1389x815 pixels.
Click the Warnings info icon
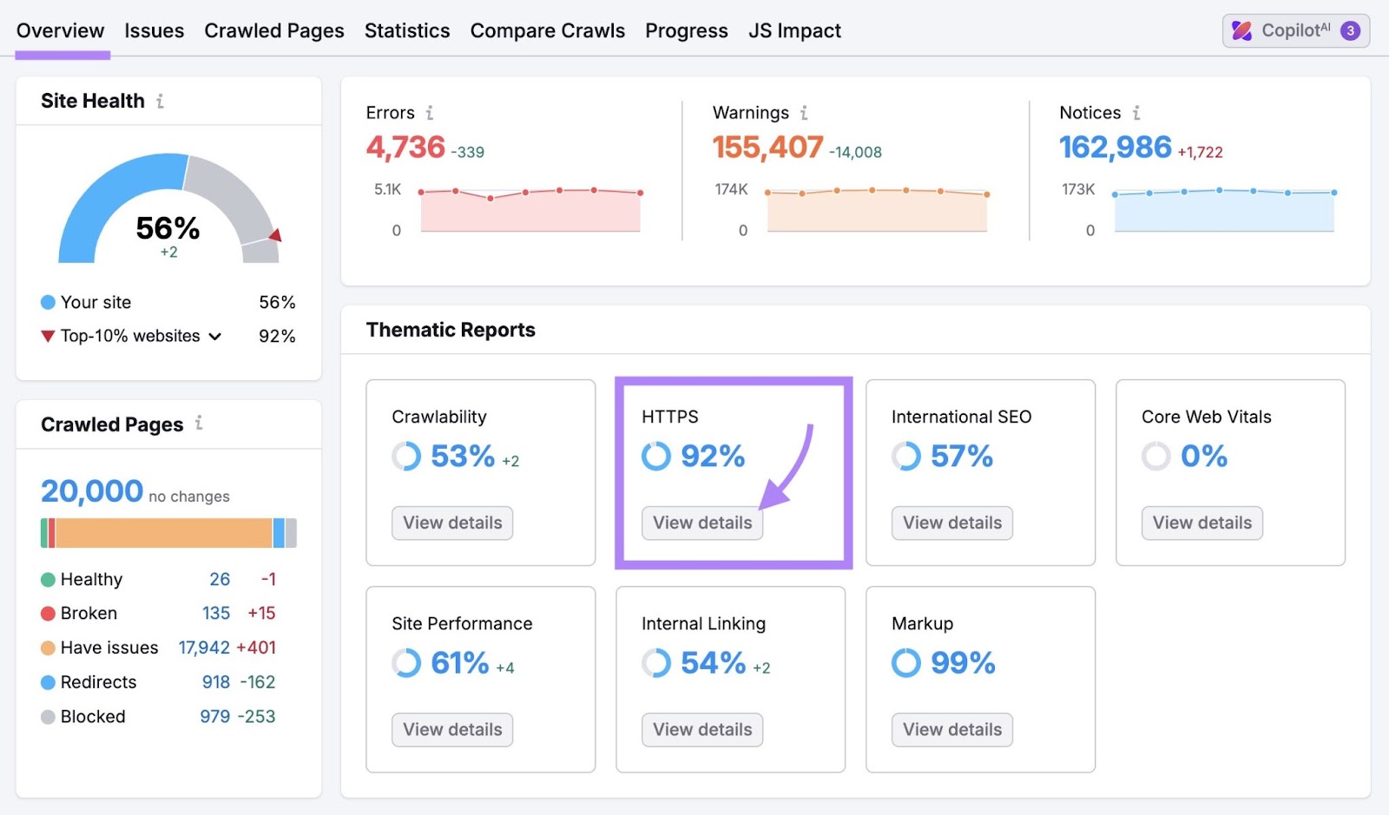coord(804,113)
